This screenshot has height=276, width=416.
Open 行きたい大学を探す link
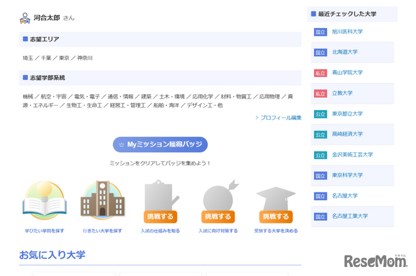point(103,231)
